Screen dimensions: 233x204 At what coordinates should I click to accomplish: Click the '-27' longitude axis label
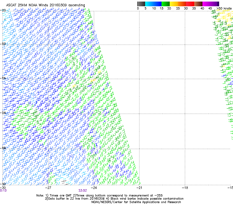click(48, 188)
